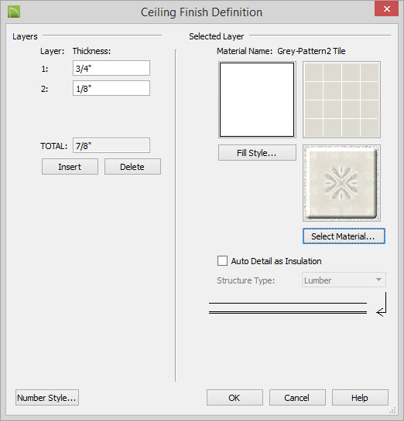Screen dimensions: 404x421
Task: Insert a new ceiling layer
Action: (70, 167)
